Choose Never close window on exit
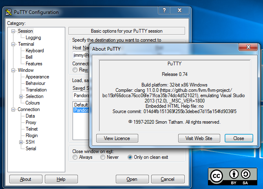Image resolution: width=263 pixels, height=189 pixels. [103, 157]
